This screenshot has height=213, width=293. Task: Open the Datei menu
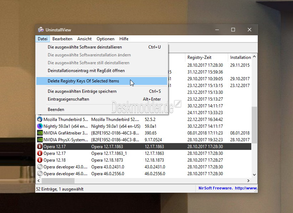tap(43, 39)
